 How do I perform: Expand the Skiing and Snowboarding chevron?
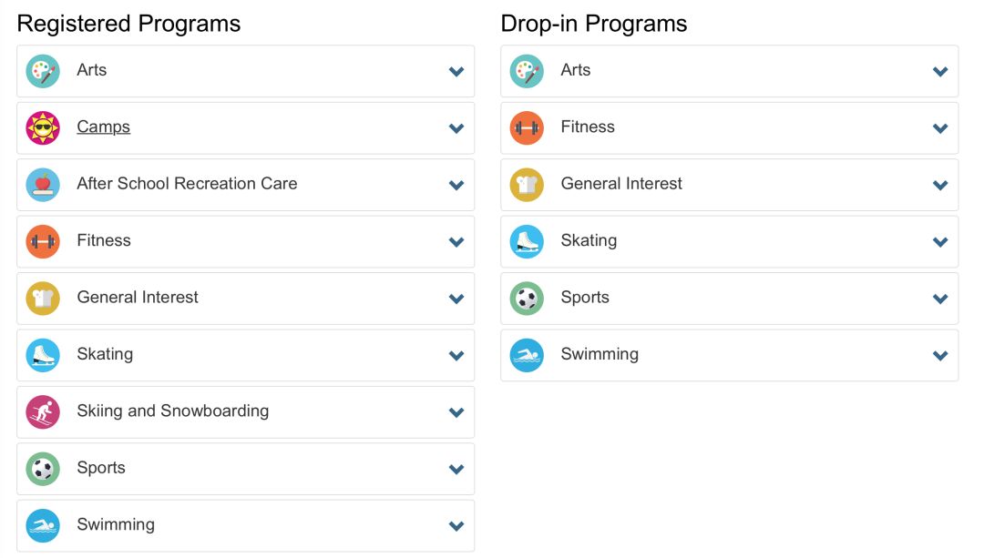coord(456,412)
